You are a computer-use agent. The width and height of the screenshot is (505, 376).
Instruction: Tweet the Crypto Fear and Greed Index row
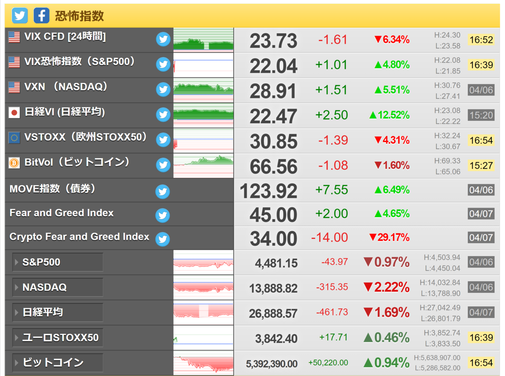click(162, 239)
